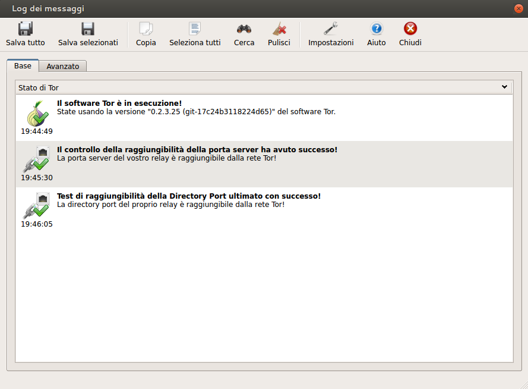The width and height of the screenshot is (528, 389).
Task: Open search with the Cerca binoculars icon
Action: point(244,29)
